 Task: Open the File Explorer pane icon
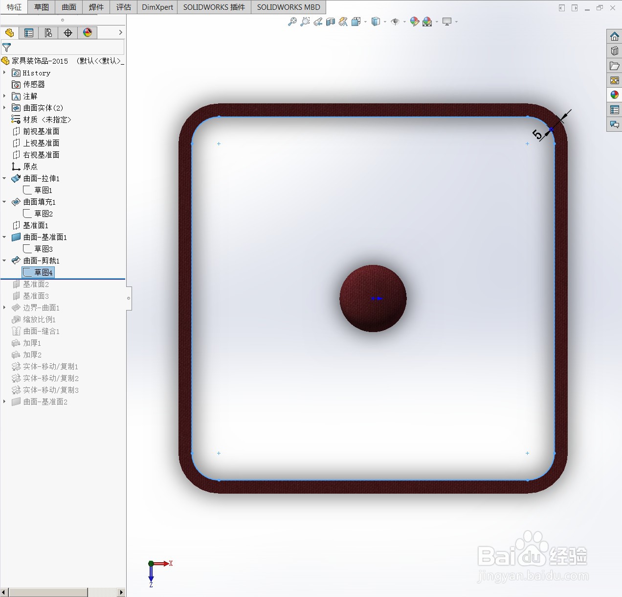(615, 66)
